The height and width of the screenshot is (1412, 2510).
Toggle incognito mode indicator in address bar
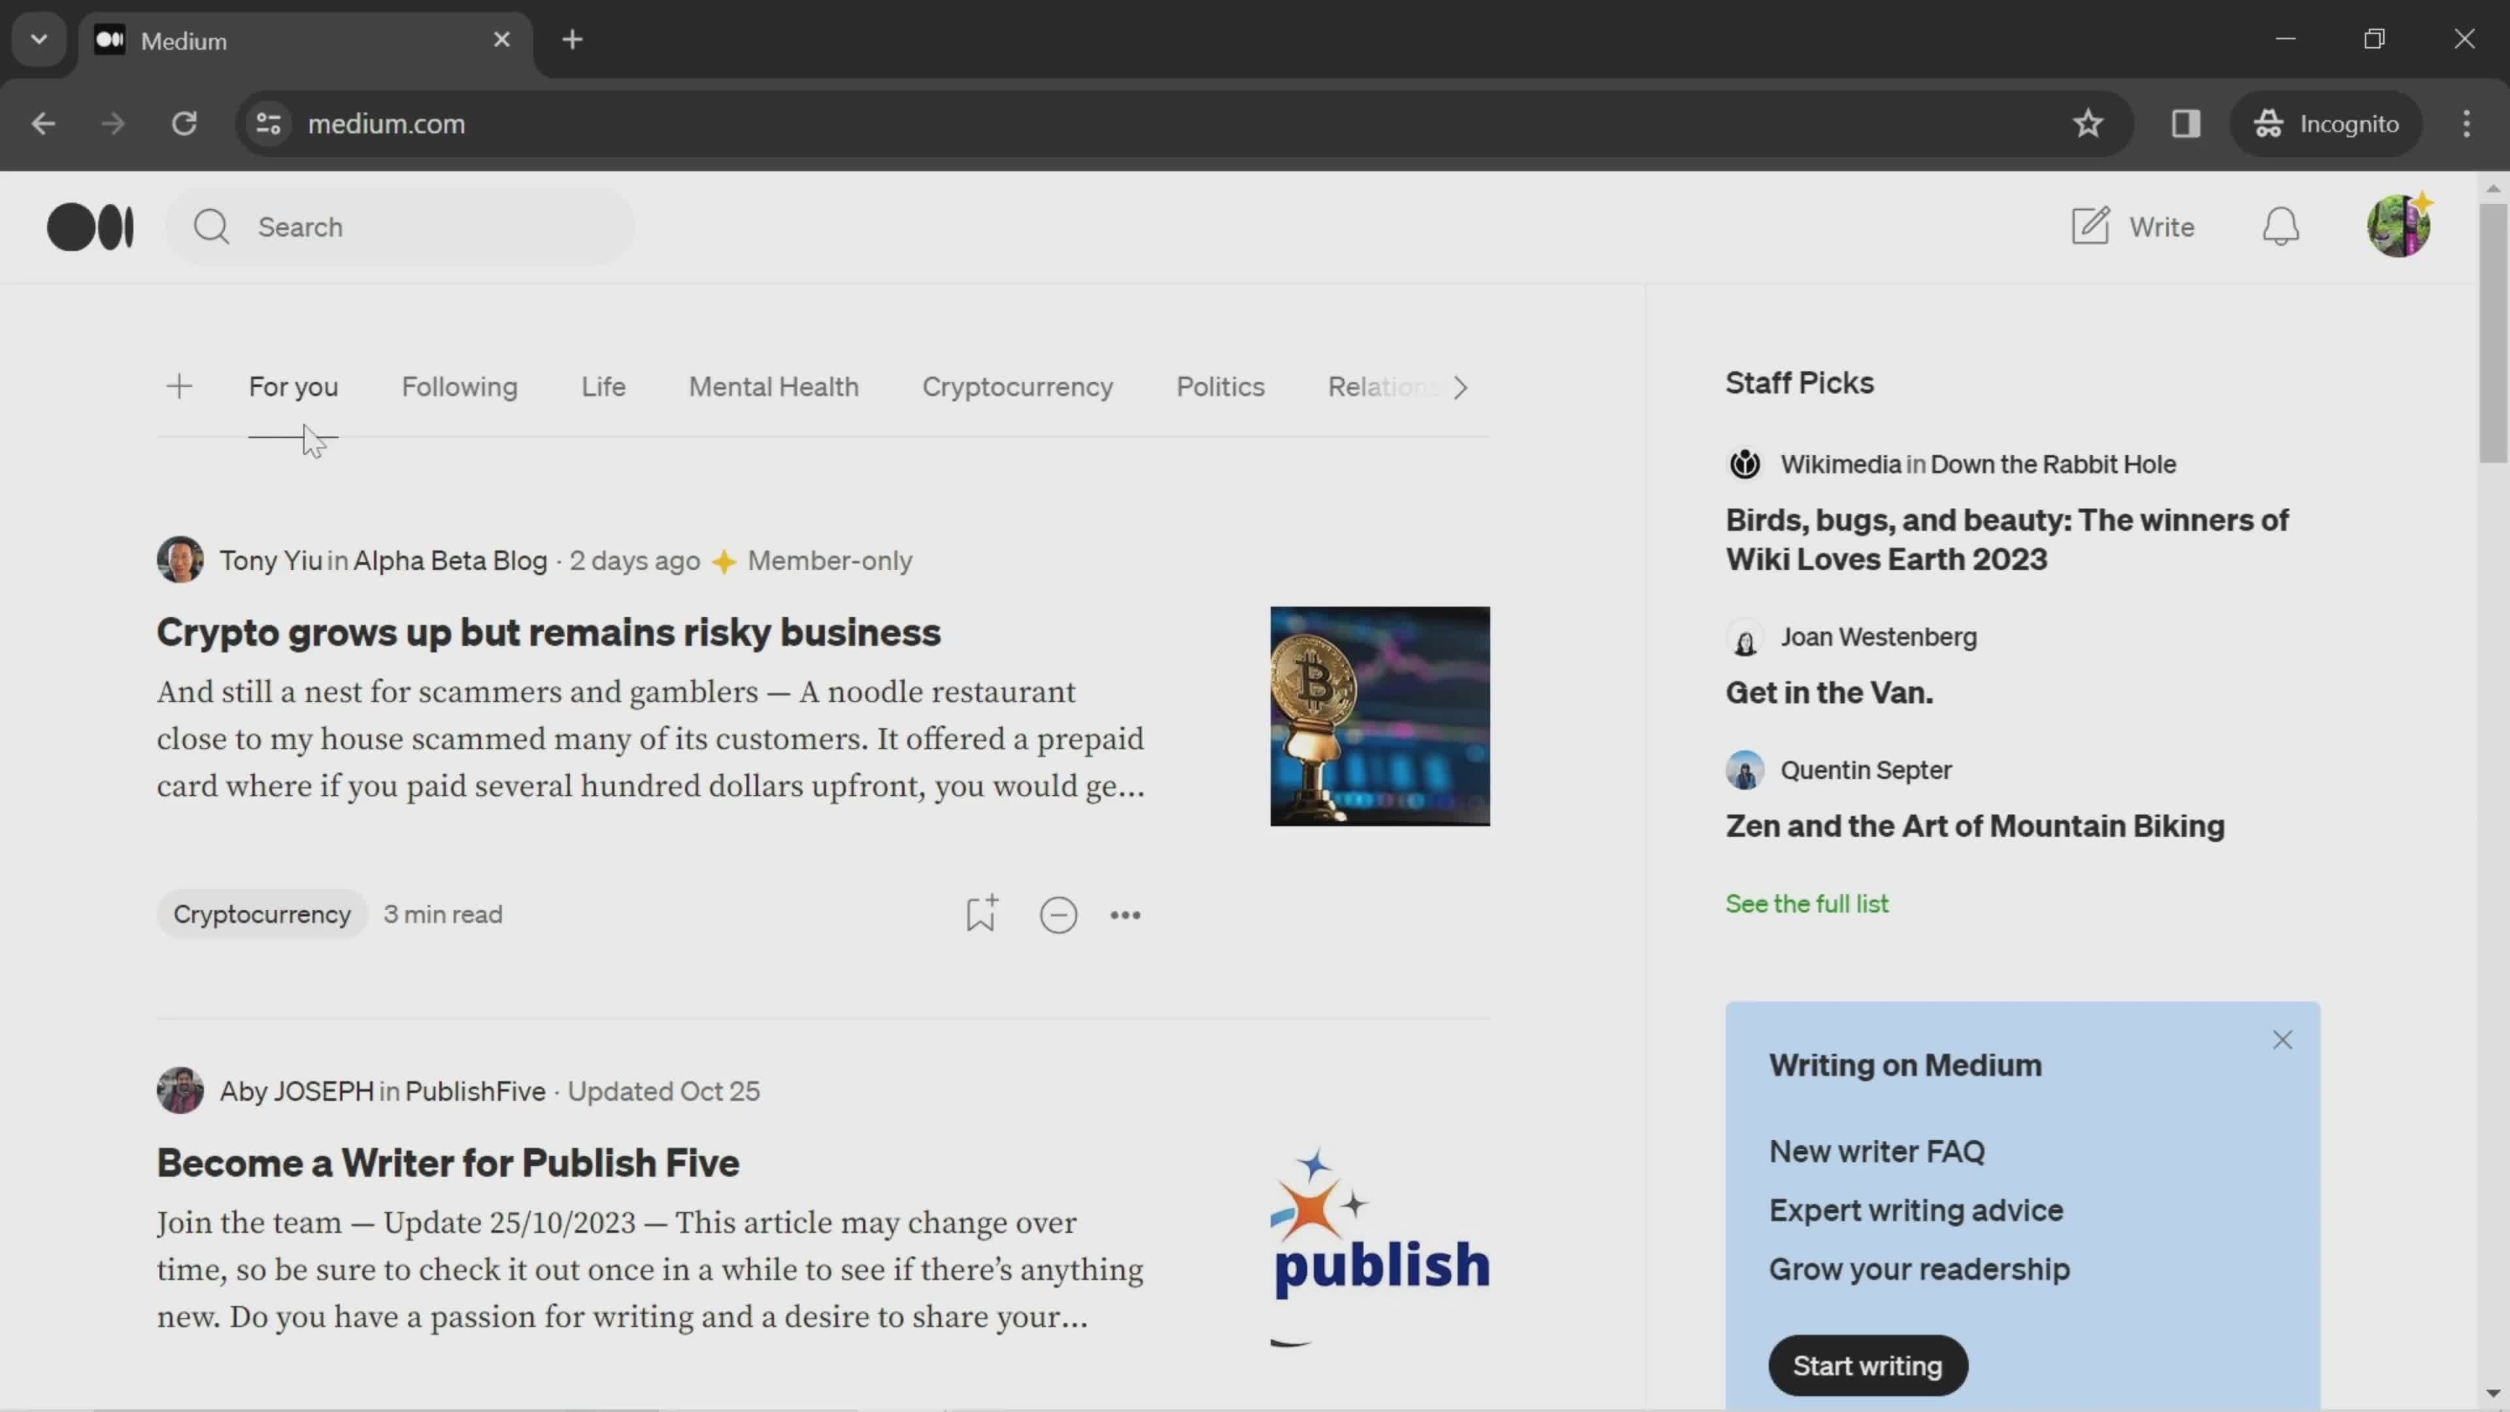pos(2326,122)
